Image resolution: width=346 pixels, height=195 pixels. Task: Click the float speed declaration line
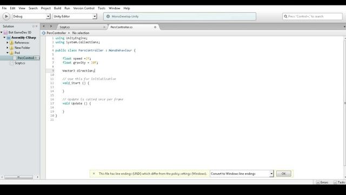click(77, 58)
